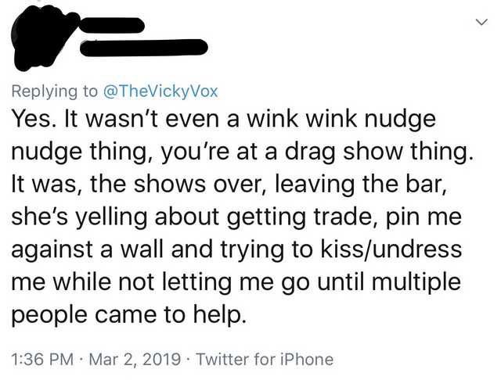Image resolution: width=501 pixels, height=380 pixels.
Task: Select the redacted username handle bar
Action: tap(144, 47)
